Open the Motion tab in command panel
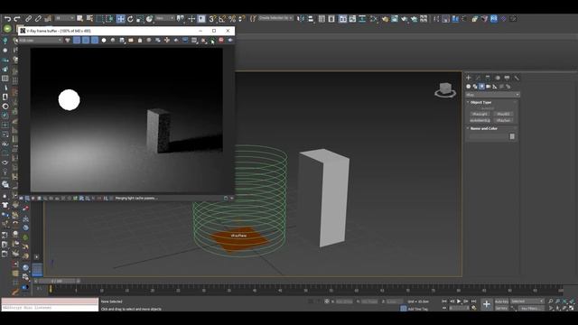This screenshot has height=325, width=578. [498, 78]
